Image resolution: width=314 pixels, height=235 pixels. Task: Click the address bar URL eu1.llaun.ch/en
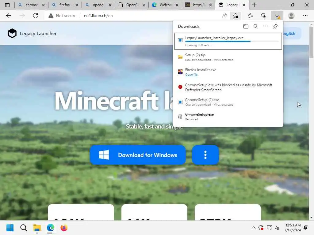[x=98, y=16]
